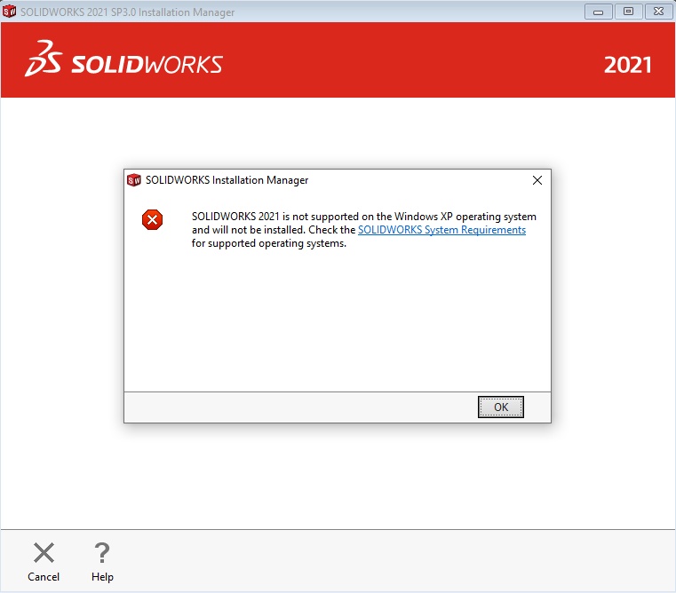676x593 pixels.
Task: Maximize the Installation Manager window
Action: [628, 12]
